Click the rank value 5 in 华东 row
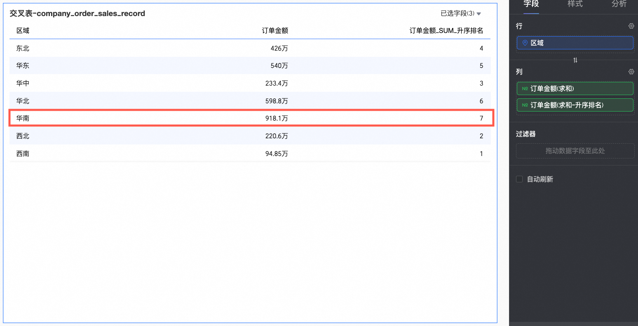The height and width of the screenshot is (326, 638). pos(481,65)
